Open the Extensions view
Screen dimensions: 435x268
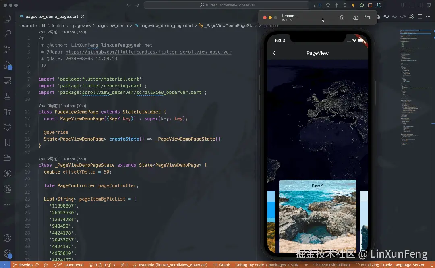(x=8, y=112)
